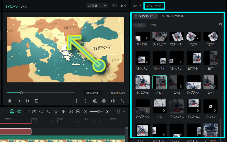Expand the timeline toolbar options arrow at far right
The width and height of the screenshot is (227, 142).
pyautogui.click(x=124, y=112)
